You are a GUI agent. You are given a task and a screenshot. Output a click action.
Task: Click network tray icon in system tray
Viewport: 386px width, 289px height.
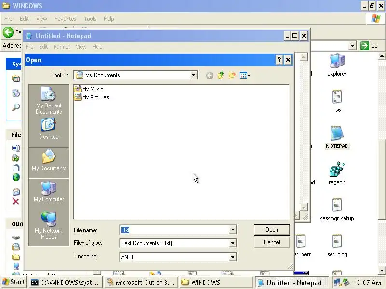coord(337,282)
